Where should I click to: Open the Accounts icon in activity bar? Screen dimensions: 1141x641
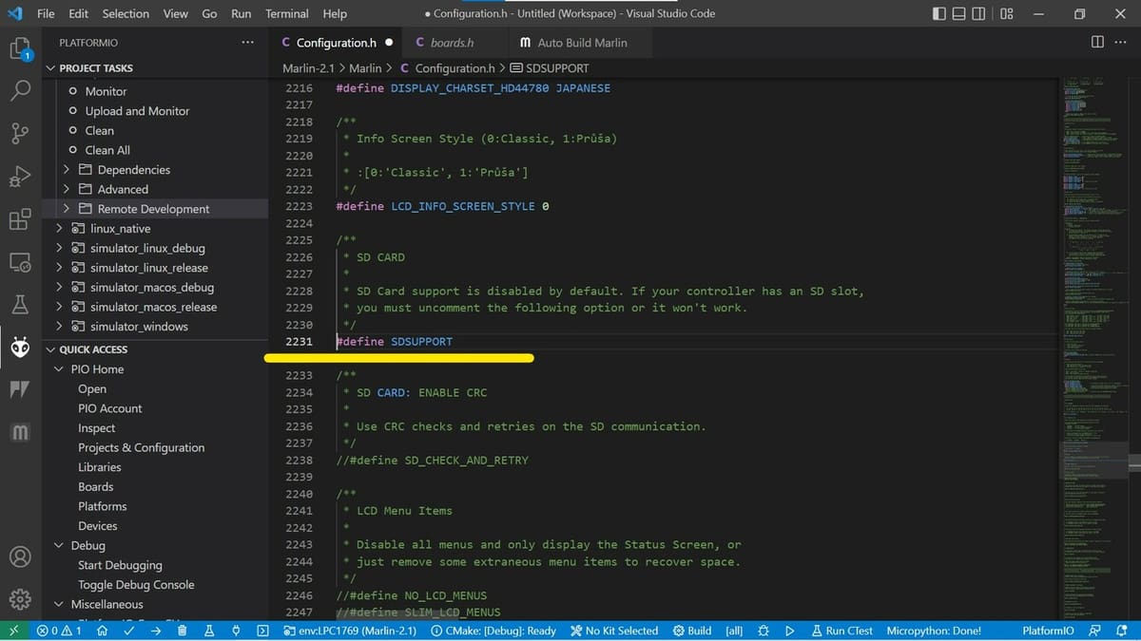click(20, 557)
